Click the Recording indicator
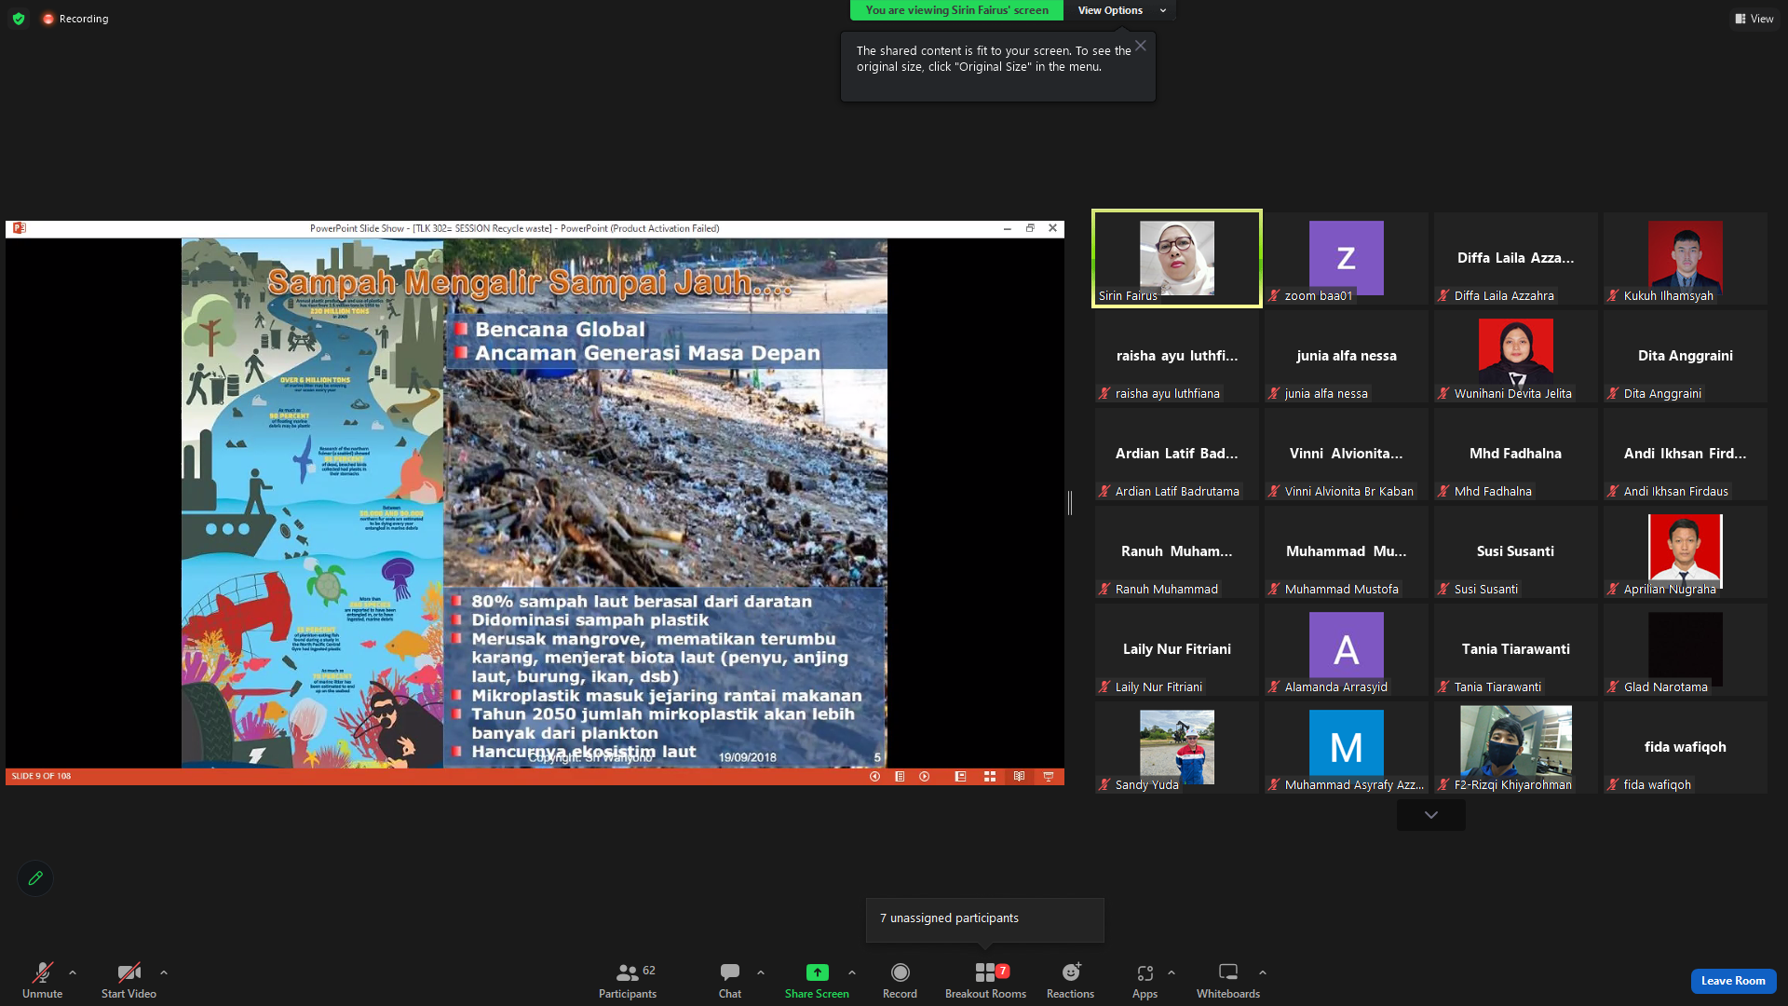 point(75,19)
